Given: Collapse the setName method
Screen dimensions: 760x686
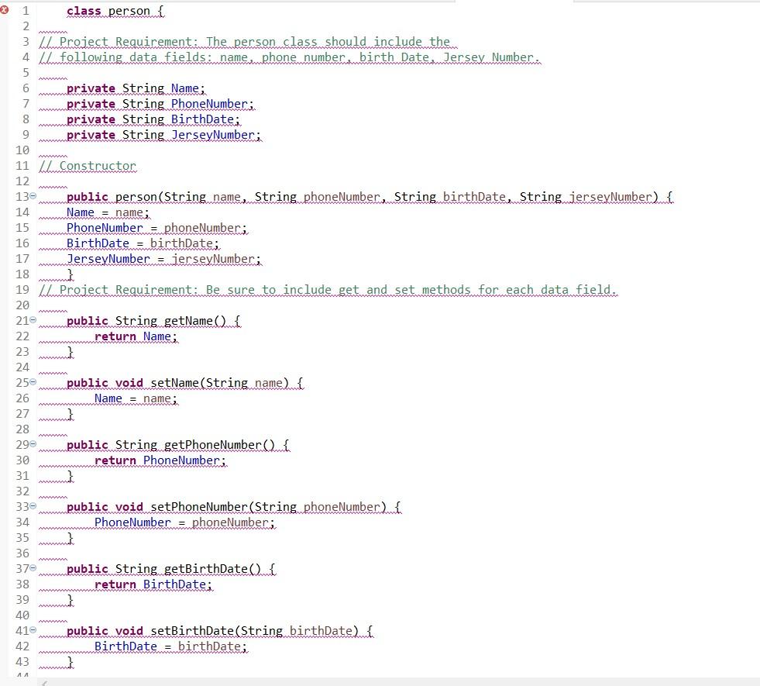Looking at the screenshot, I should pos(31,382).
